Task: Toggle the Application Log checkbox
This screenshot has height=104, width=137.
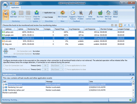Action: pyautogui.click(x=43, y=13)
